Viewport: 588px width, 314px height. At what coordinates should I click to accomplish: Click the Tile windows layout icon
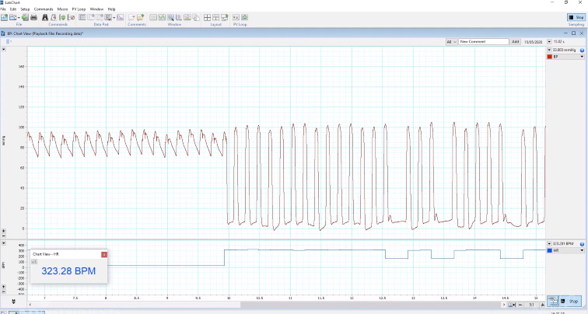207,17
